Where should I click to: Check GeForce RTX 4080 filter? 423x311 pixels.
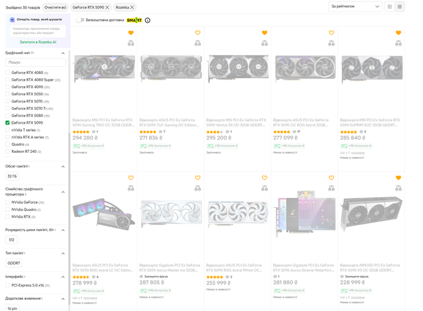click(7, 73)
